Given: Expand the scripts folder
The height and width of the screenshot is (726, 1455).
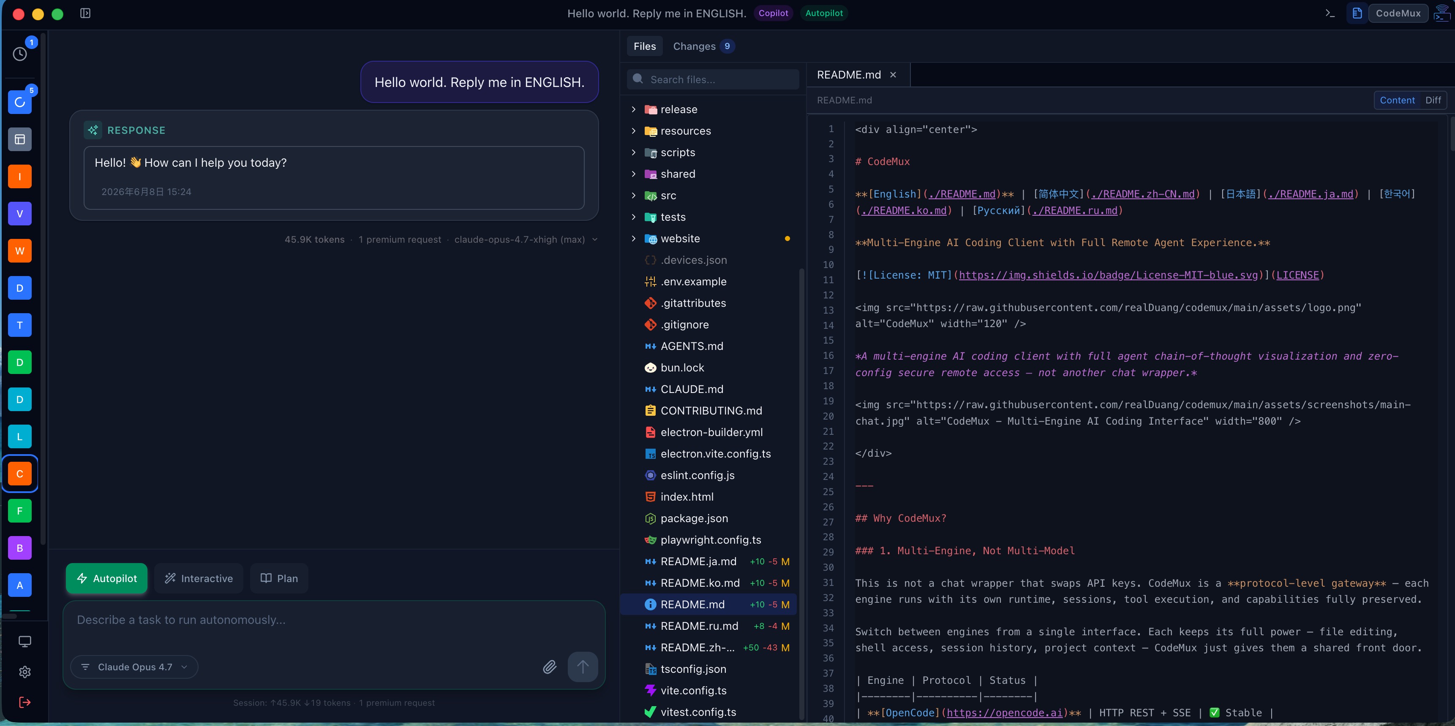Looking at the screenshot, I should 634,152.
